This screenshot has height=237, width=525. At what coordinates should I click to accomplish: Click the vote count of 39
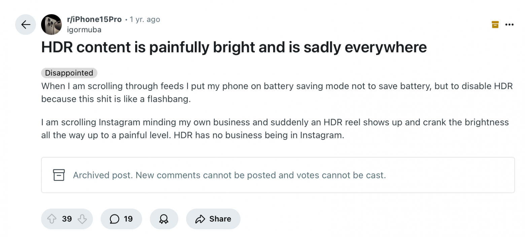(x=67, y=219)
